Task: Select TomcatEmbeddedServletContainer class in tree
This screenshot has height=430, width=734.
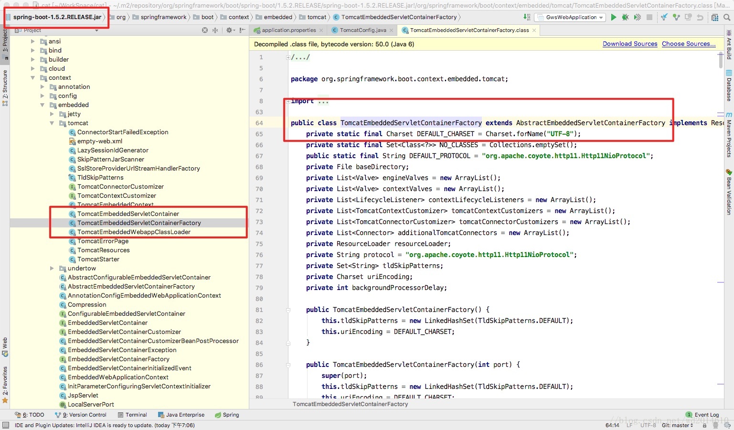Action: (x=128, y=214)
